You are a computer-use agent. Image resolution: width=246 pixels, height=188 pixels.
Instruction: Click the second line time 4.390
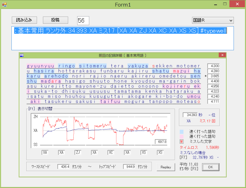[213, 71]
